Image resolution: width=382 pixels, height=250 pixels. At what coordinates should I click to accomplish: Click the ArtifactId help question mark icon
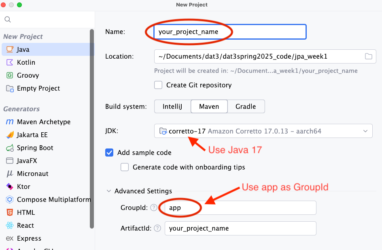click(x=157, y=228)
